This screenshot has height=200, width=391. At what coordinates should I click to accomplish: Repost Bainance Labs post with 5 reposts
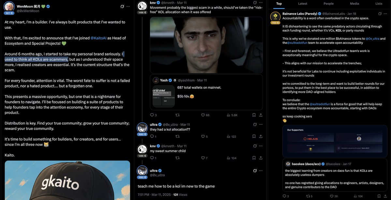click(310, 196)
